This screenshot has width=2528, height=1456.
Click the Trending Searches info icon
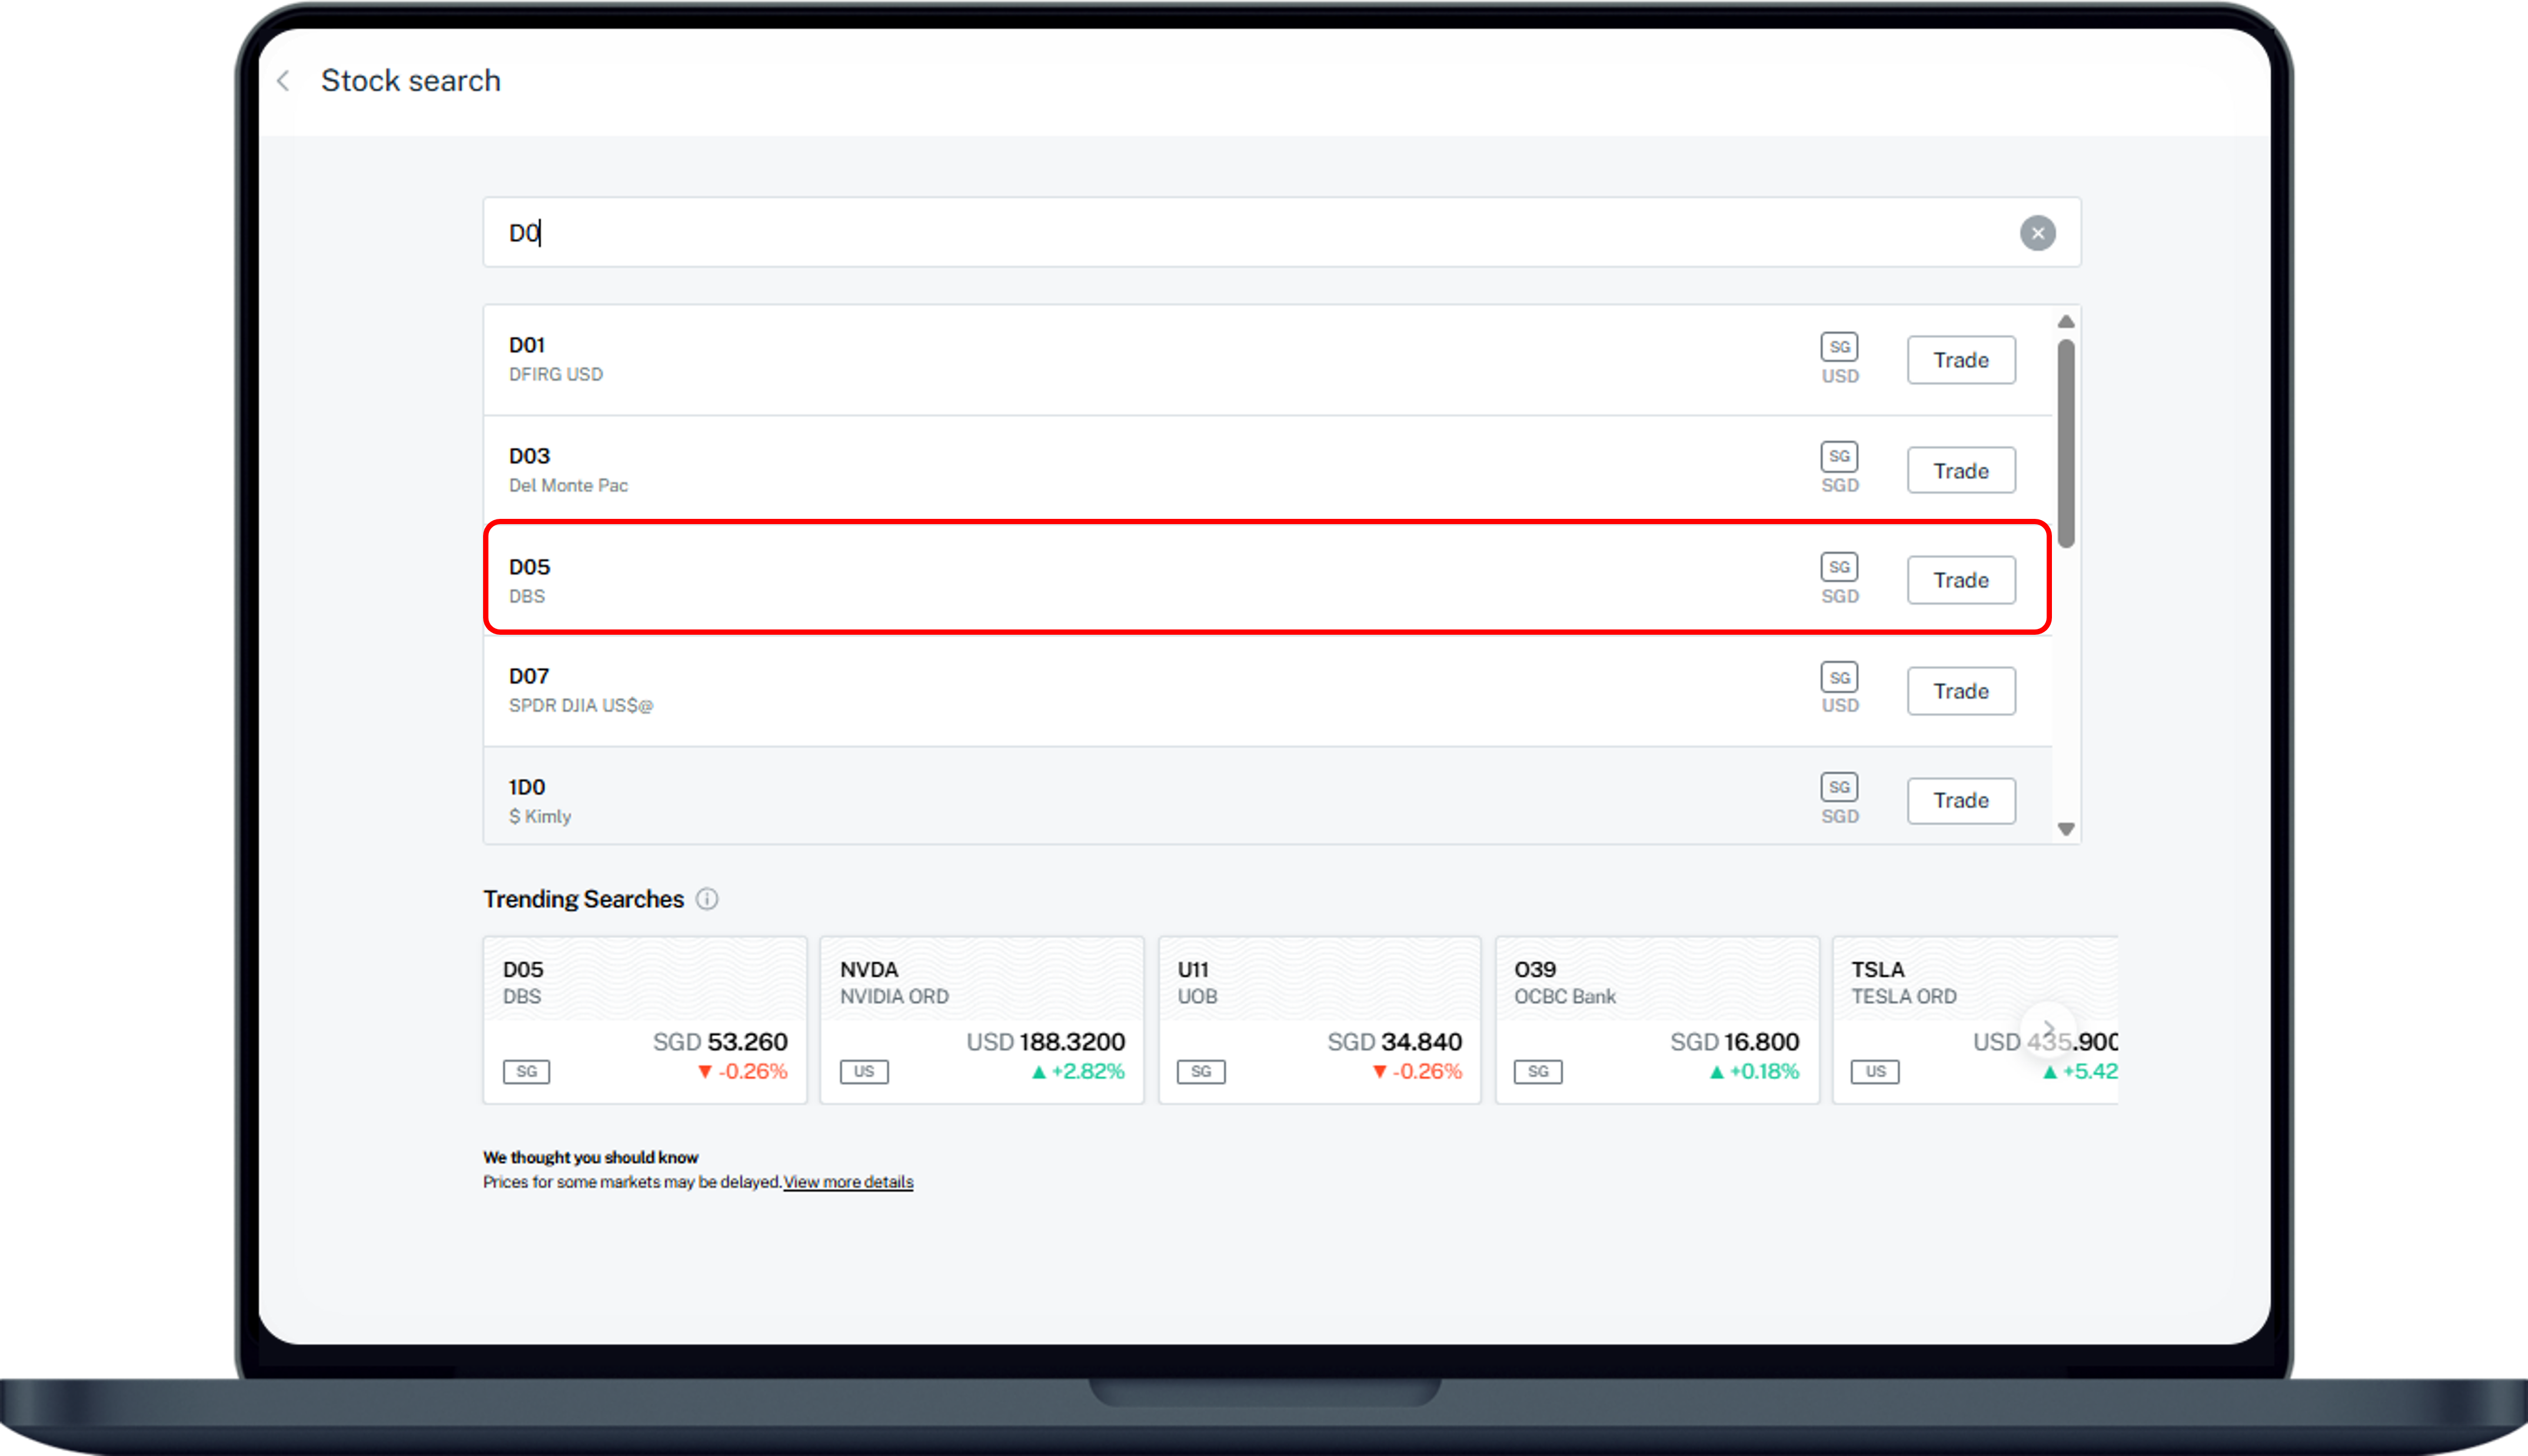click(707, 899)
